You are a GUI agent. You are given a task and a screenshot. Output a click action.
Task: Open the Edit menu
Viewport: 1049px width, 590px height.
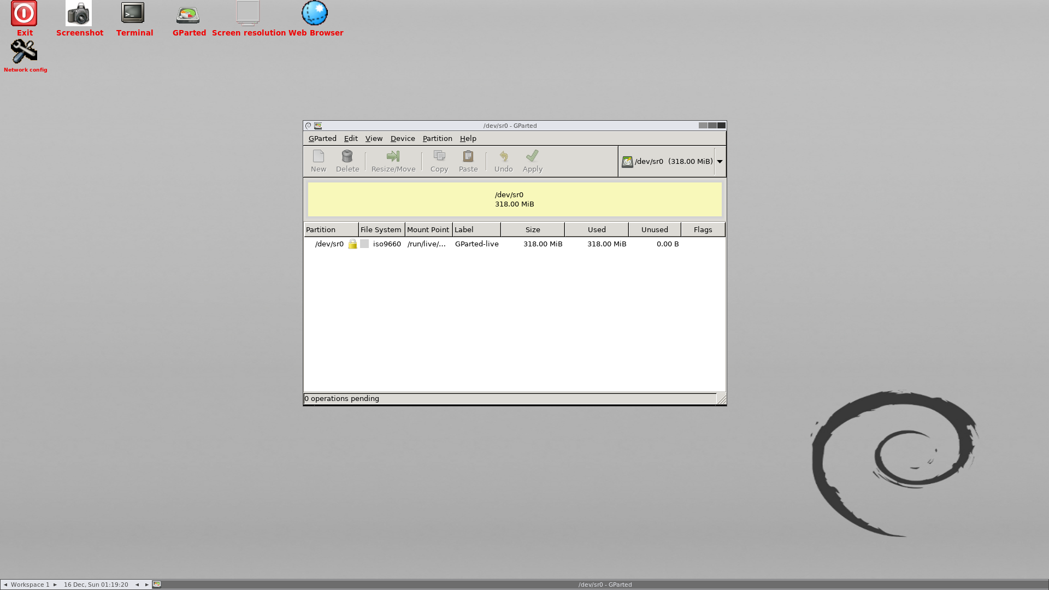point(351,139)
